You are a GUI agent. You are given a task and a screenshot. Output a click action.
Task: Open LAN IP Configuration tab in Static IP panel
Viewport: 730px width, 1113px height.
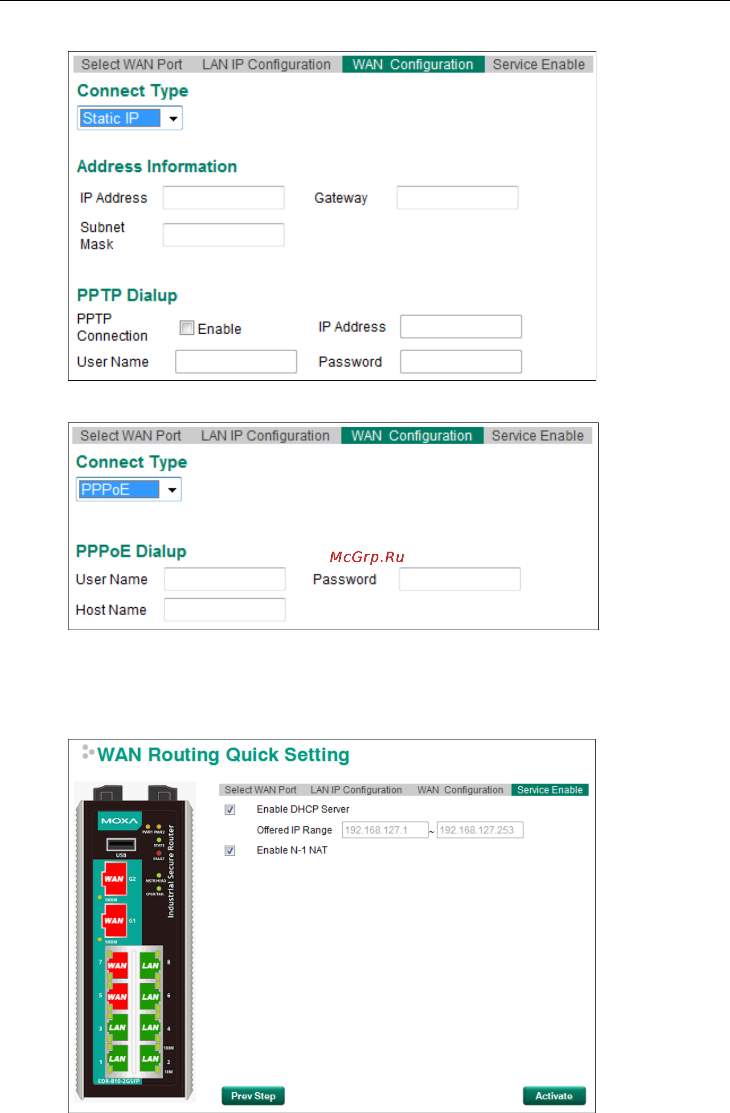(267, 64)
